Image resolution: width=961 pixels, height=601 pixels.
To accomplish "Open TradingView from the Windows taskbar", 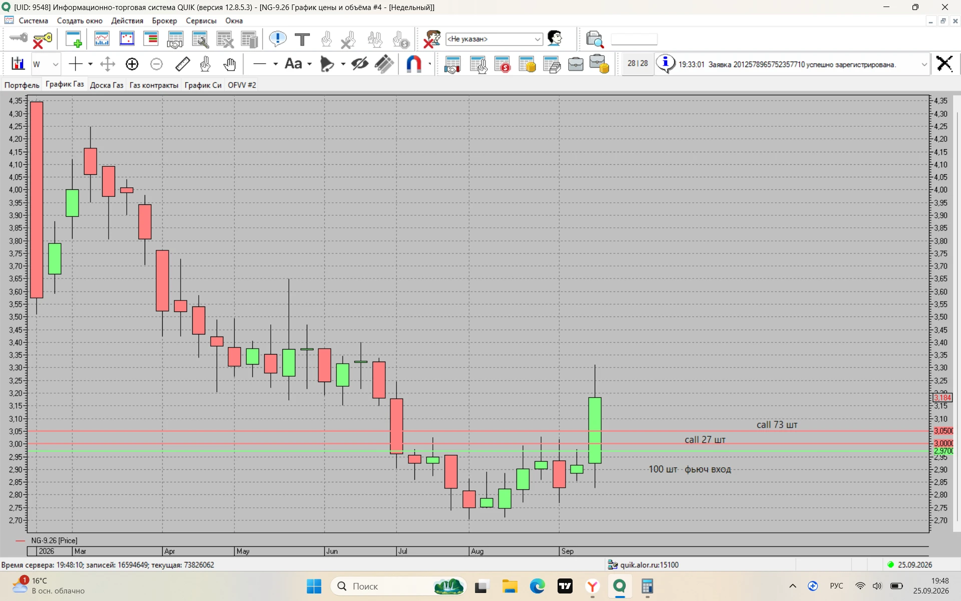I will pos(565,586).
